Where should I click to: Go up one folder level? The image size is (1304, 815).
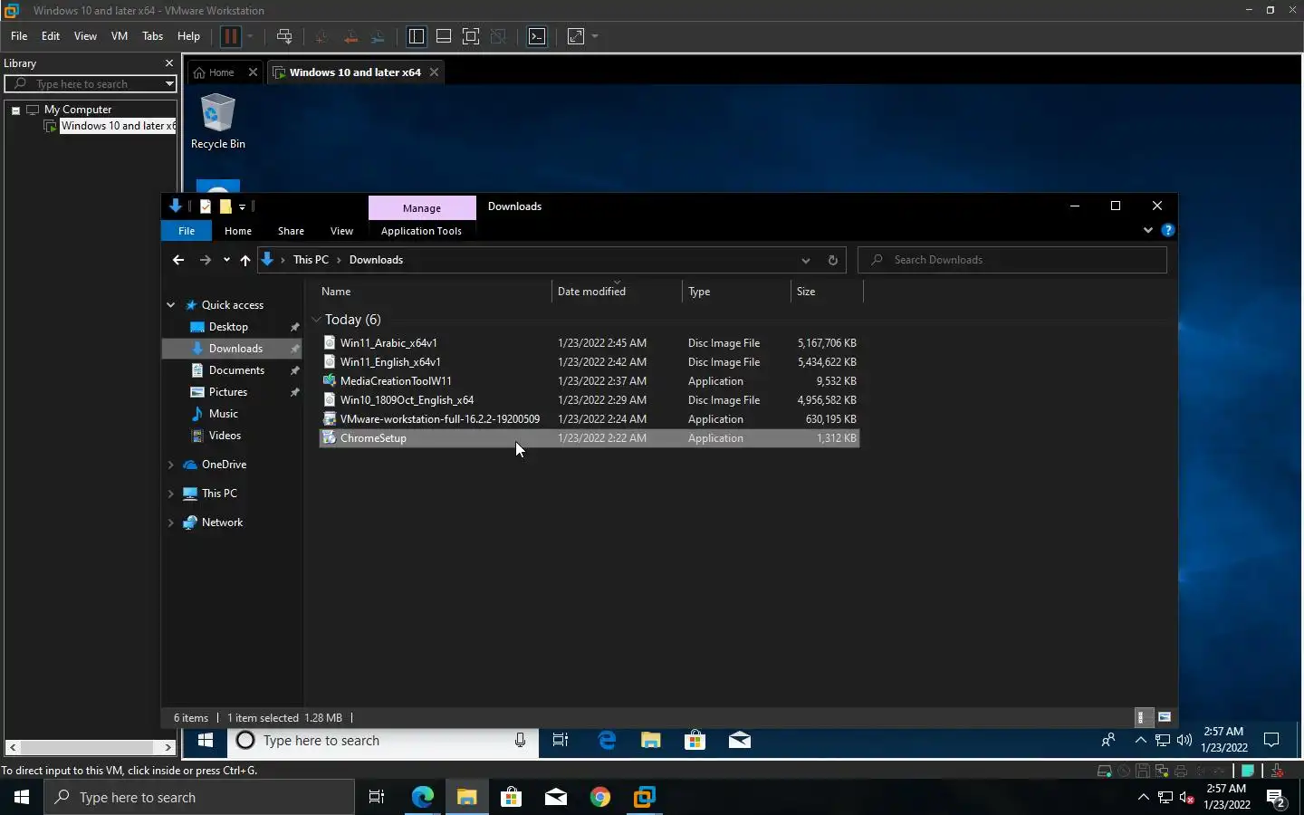245,260
